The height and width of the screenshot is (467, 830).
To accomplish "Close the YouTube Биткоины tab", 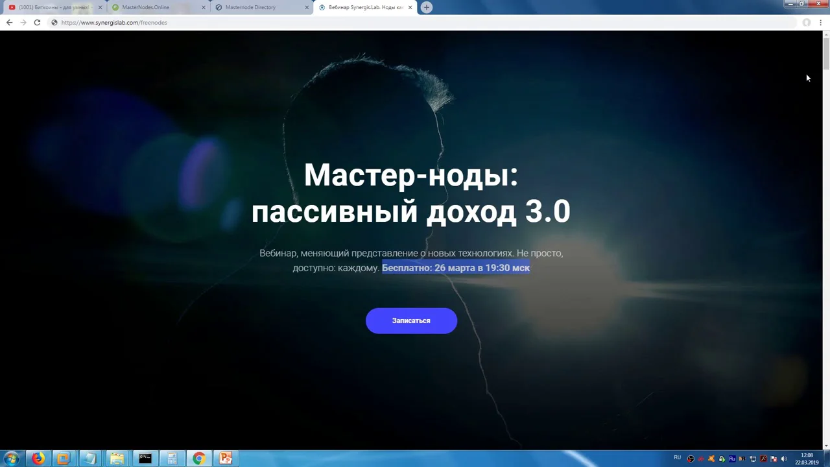I will click(100, 7).
